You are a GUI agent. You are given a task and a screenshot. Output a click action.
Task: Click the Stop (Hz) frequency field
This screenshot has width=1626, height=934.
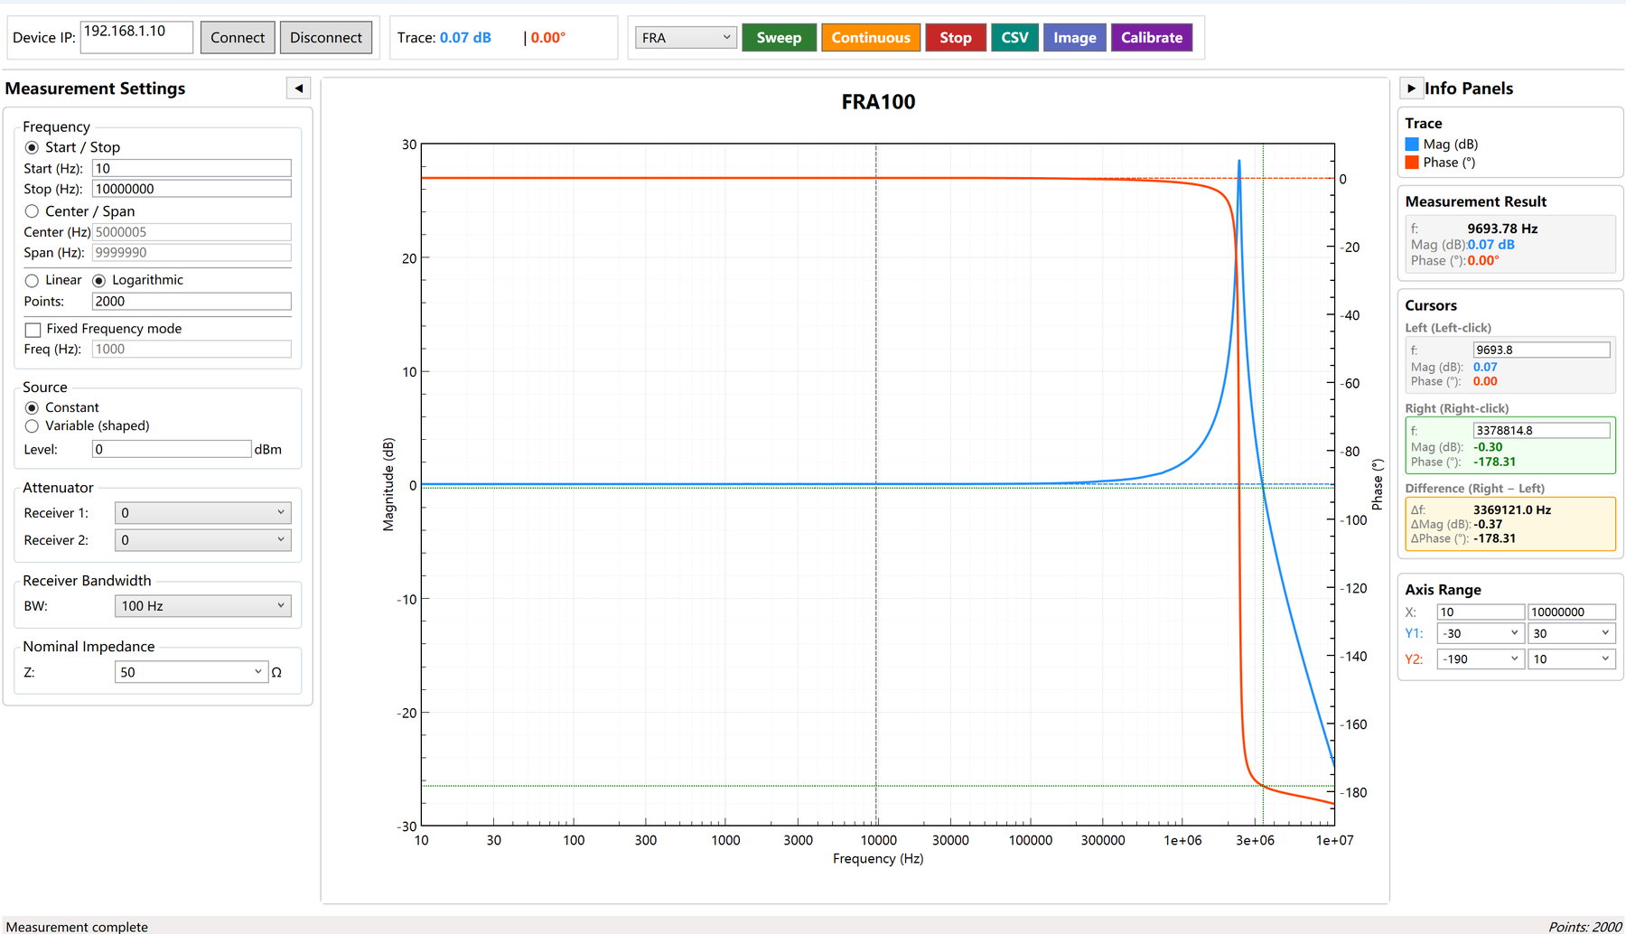[x=192, y=189]
